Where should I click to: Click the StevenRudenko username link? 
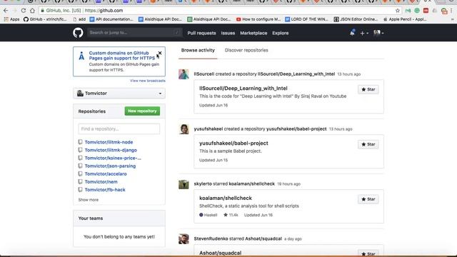(x=211, y=238)
